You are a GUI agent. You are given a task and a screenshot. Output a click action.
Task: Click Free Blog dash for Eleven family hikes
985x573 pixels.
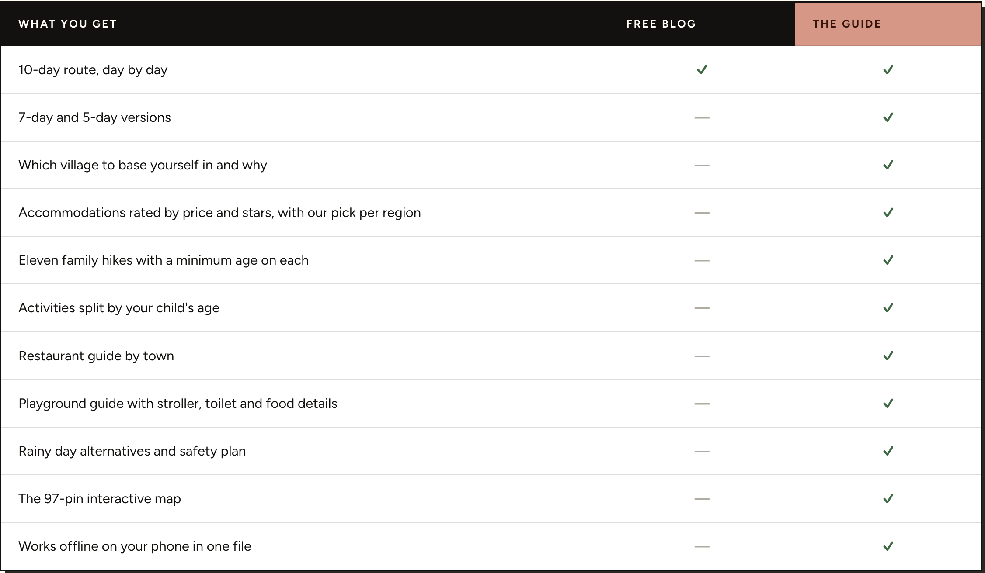pyautogui.click(x=702, y=260)
